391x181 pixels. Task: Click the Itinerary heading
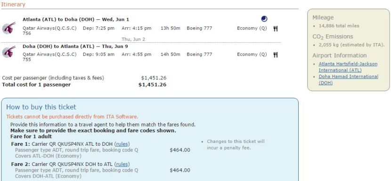pos(13,4)
